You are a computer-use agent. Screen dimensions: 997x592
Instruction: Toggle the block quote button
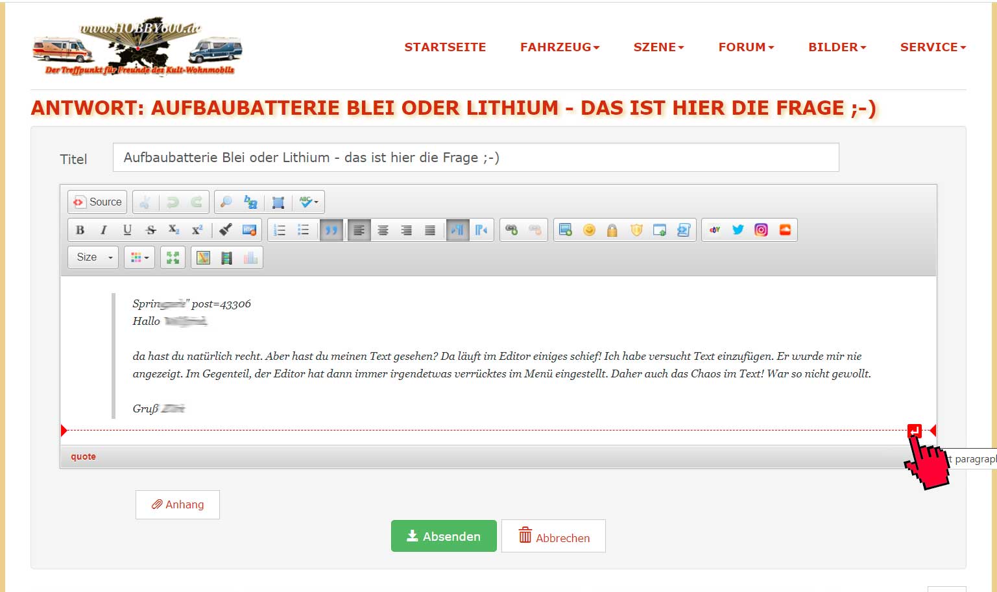[331, 230]
